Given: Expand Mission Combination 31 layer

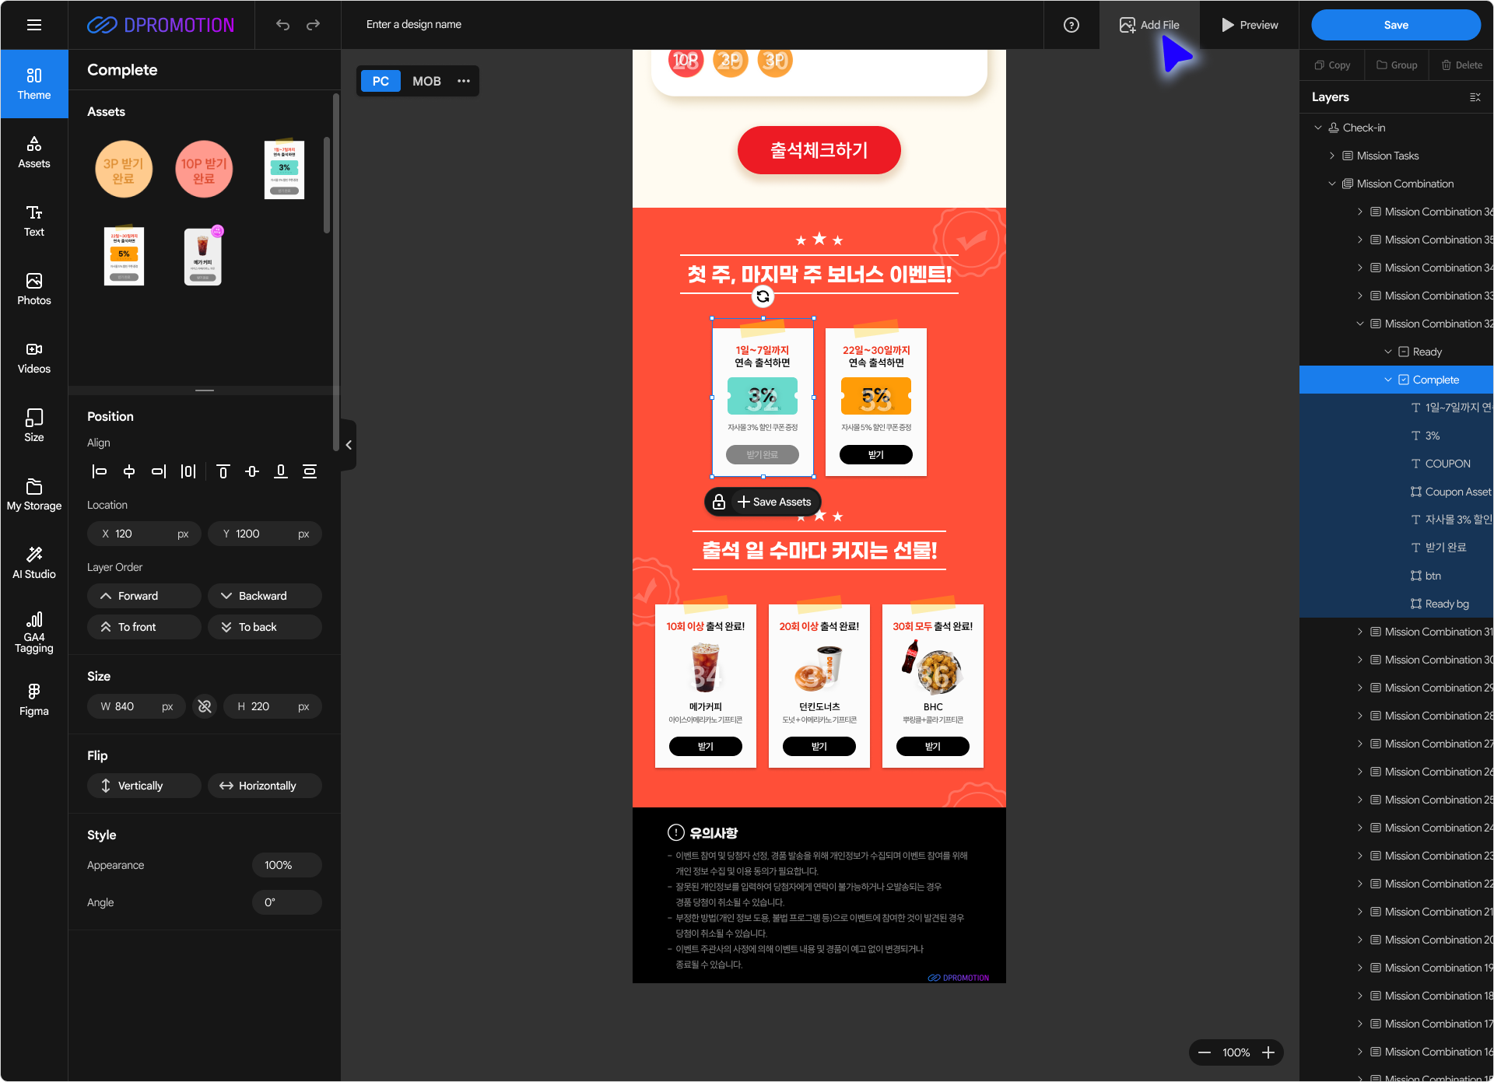Looking at the screenshot, I should pyautogui.click(x=1360, y=632).
